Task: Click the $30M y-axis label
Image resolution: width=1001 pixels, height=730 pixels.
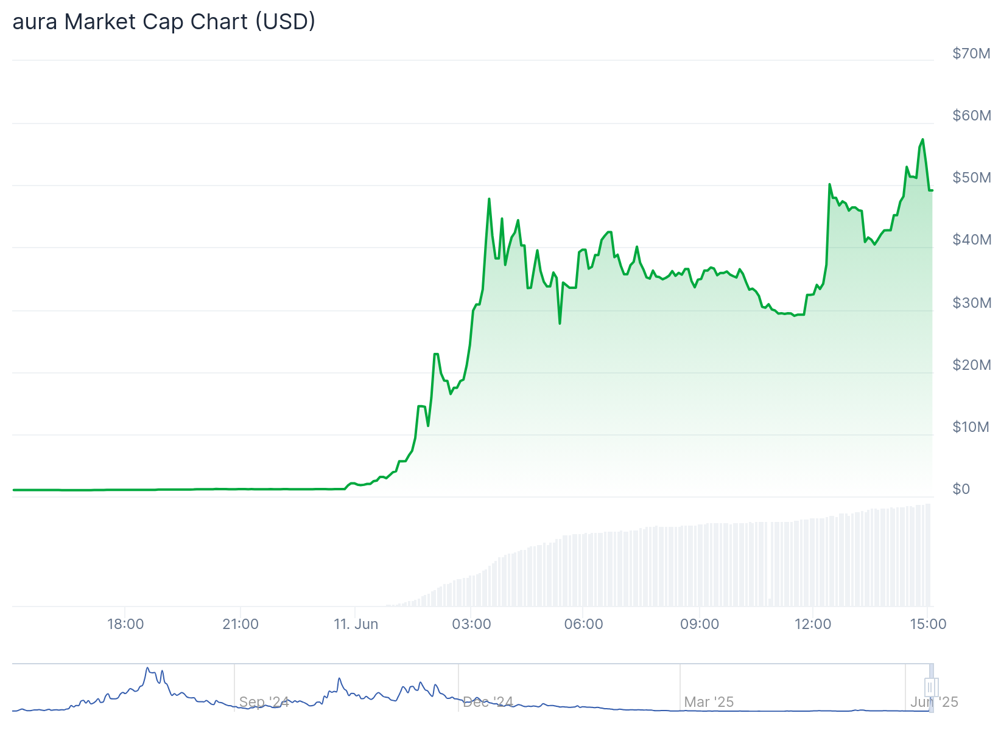Action: [971, 303]
